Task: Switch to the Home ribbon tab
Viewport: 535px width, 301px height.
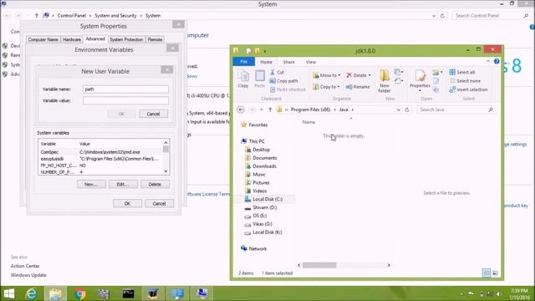Action: [266, 62]
